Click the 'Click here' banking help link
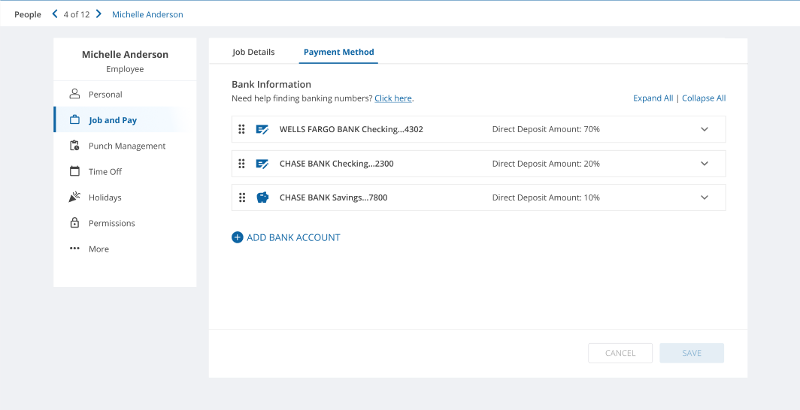The width and height of the screenshot is (800, 410). pos(392,98)
